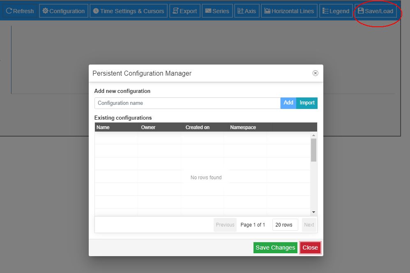Click the Save/Load toolbar button
Image resolution: width=410 pixels, height=273 pixels.
(x=375, y=11)
